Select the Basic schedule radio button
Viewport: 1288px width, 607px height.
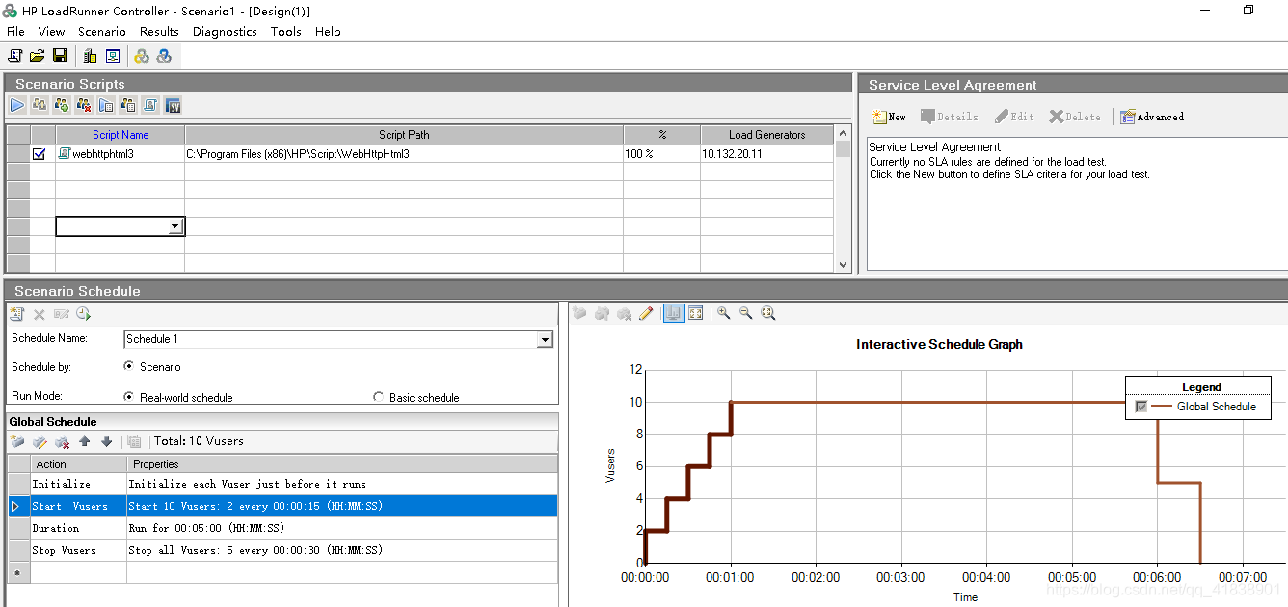point(378,397)
